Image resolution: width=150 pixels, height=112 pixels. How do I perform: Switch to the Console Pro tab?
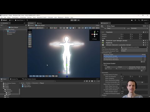(14, 79)
